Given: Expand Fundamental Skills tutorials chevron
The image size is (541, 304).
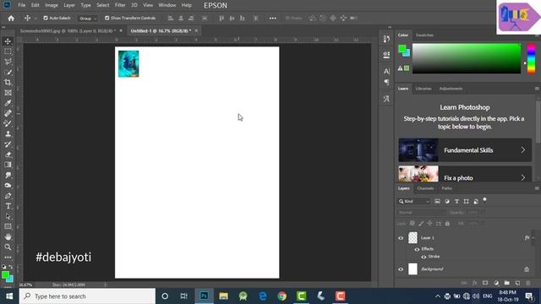Looking at the screenshot, I should coord(523,150).
